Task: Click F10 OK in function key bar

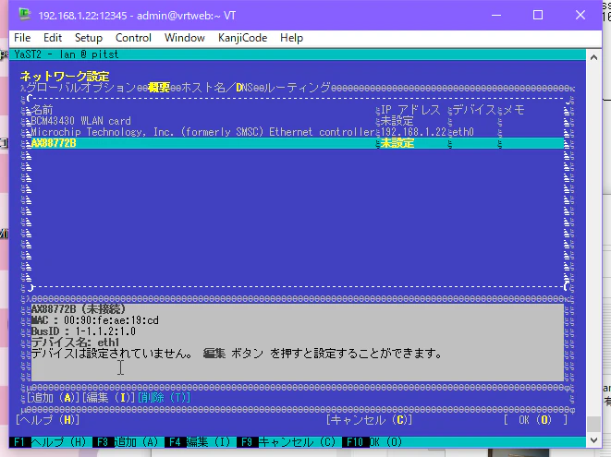Action: tap(374, 442)
